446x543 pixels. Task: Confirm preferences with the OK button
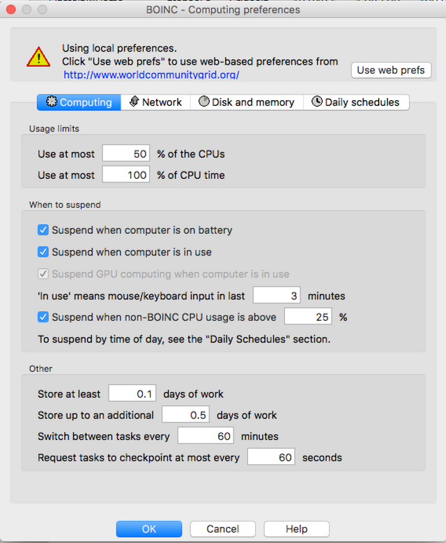coord(149,529)
